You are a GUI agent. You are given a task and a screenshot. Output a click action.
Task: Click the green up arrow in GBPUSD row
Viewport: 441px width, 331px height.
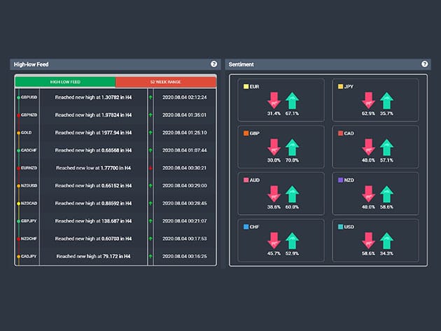point(150,97)
